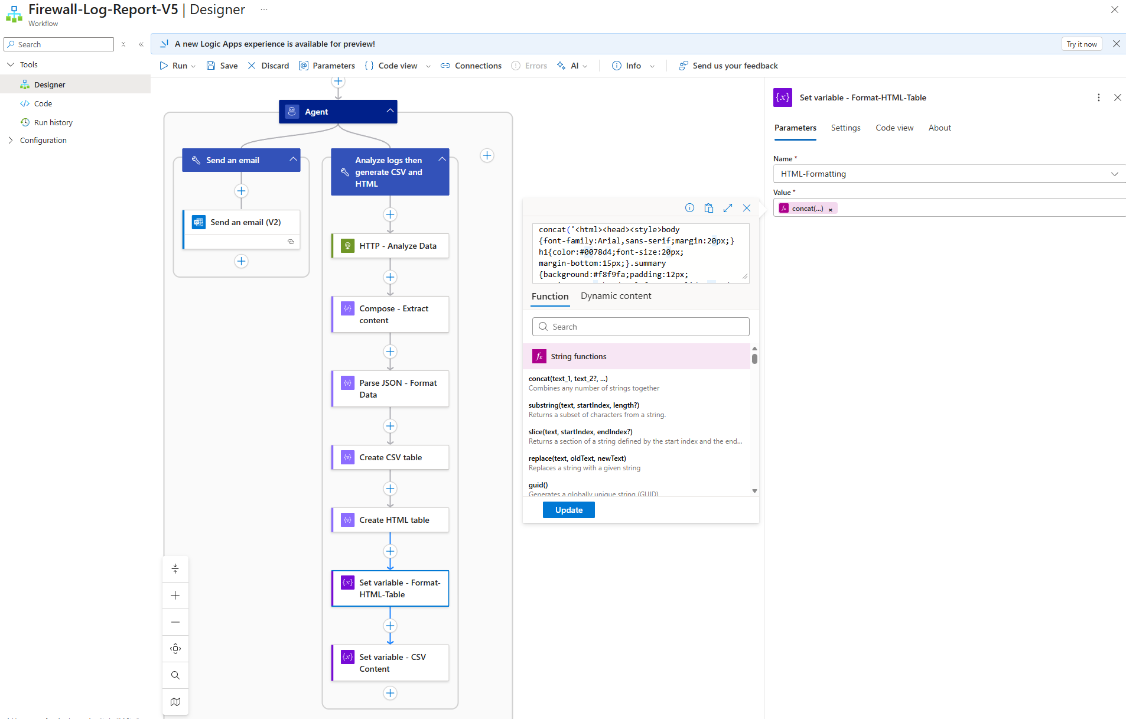Click the function Search input field
1126x719 pixels.
click(x=641, y=327)
